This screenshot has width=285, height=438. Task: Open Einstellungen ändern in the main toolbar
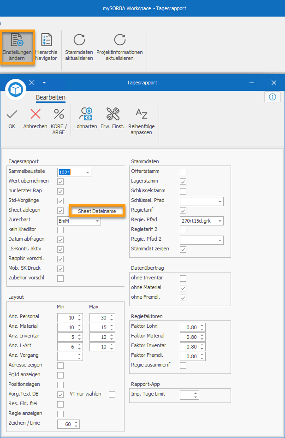(17, 47)
